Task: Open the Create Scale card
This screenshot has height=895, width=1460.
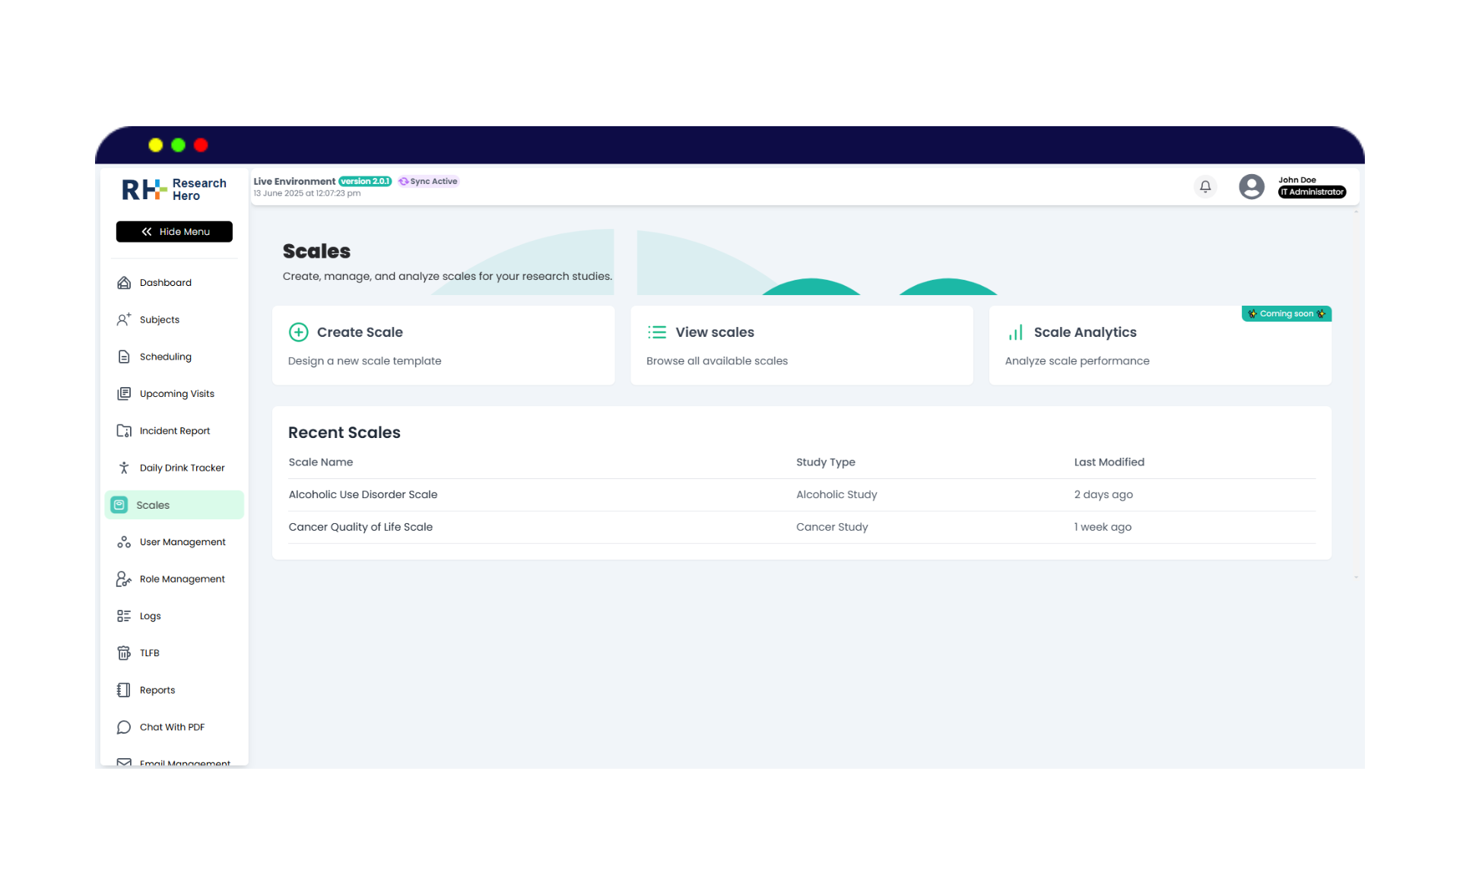Action: click(443, 345)
